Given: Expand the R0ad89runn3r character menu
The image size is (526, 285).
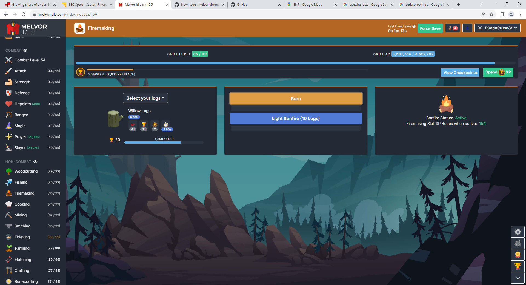Looking at the screenshot, I should [497, 28].
